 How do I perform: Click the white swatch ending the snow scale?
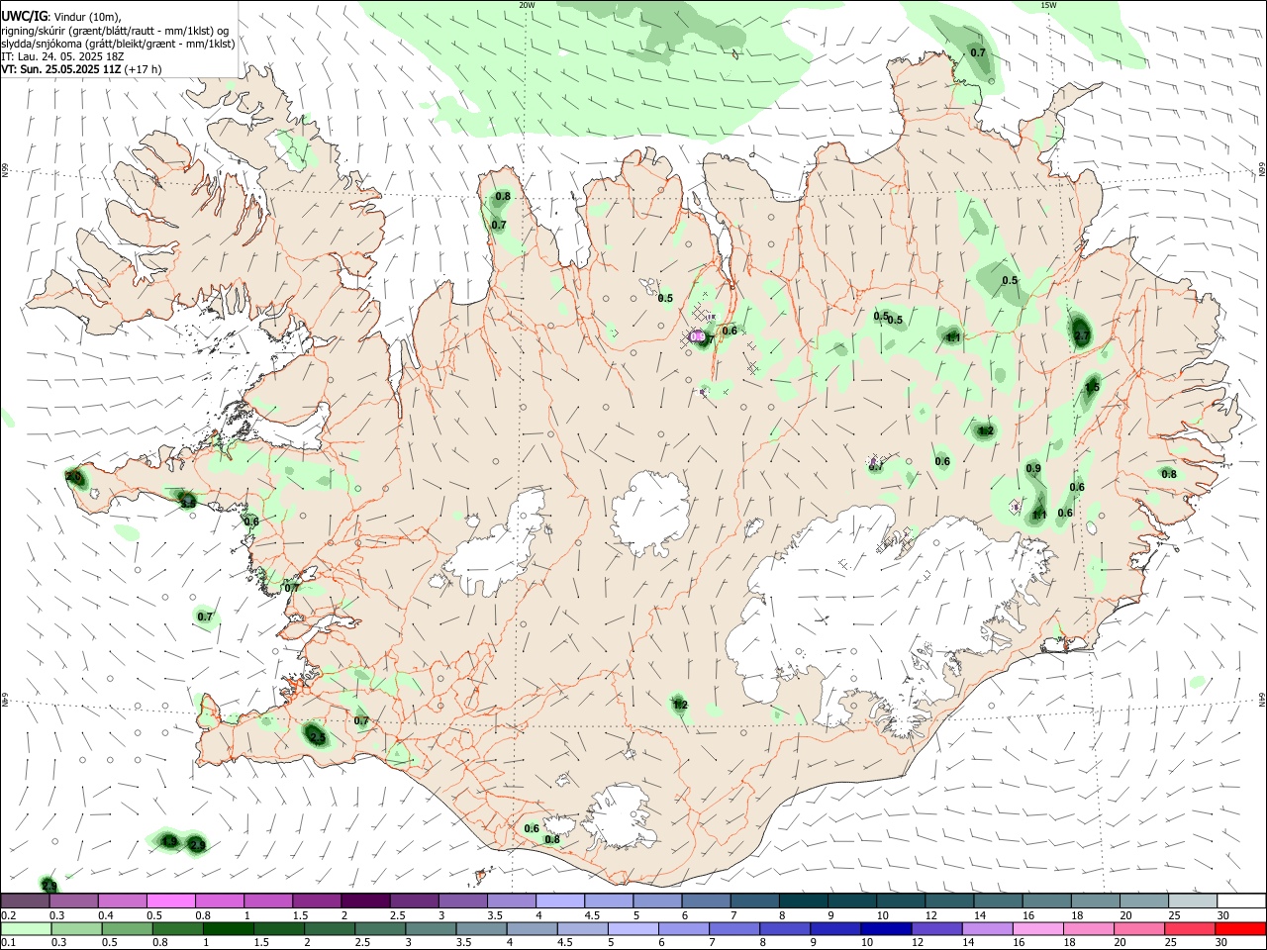(1241, 902)
